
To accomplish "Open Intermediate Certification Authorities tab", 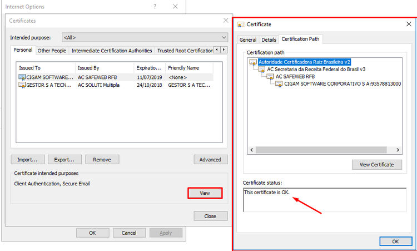I will coord(112,51).
